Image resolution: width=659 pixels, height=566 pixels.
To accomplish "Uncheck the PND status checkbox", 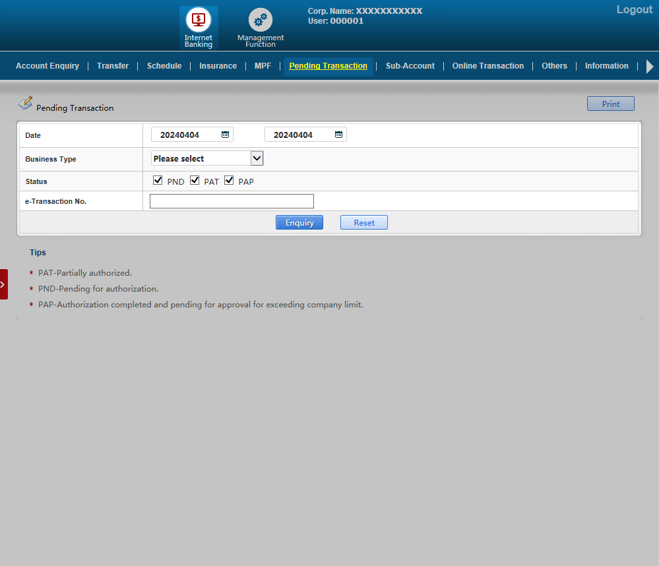I will (x=158, y=180).
